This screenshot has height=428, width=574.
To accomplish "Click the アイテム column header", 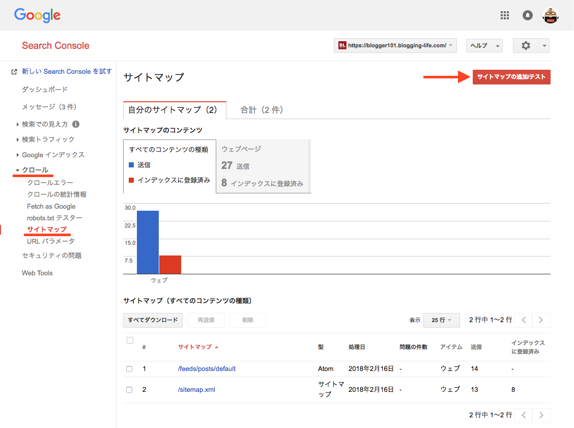I will (451, 347).
